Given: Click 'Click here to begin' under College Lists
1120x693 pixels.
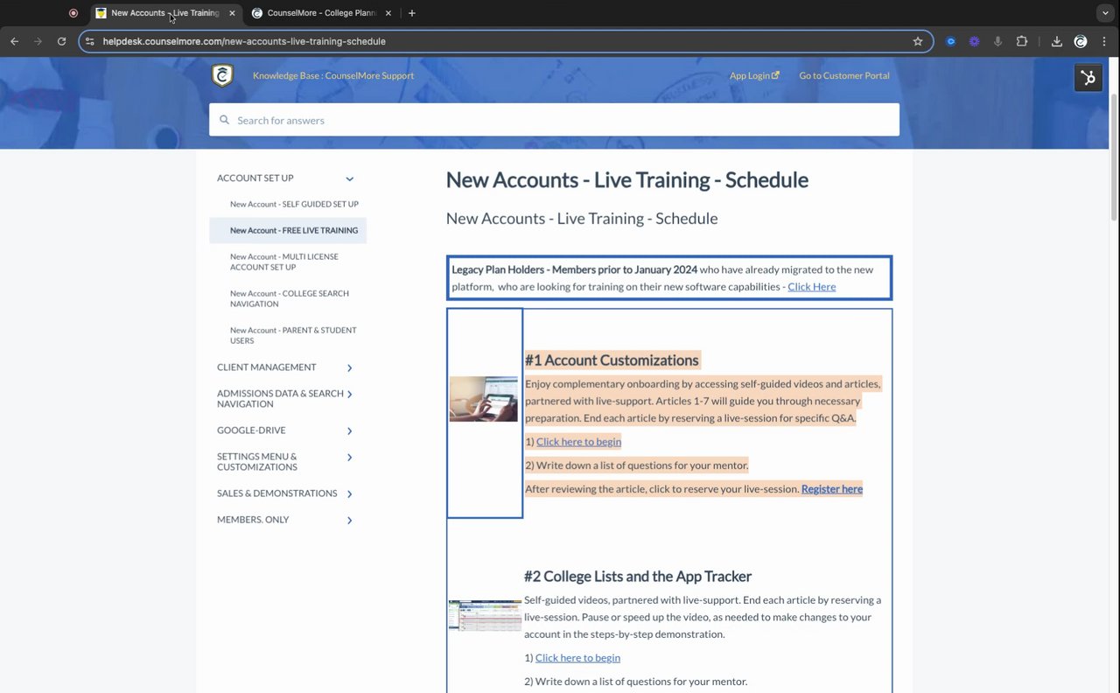Looking at the screenshot, I should (577, 658).
